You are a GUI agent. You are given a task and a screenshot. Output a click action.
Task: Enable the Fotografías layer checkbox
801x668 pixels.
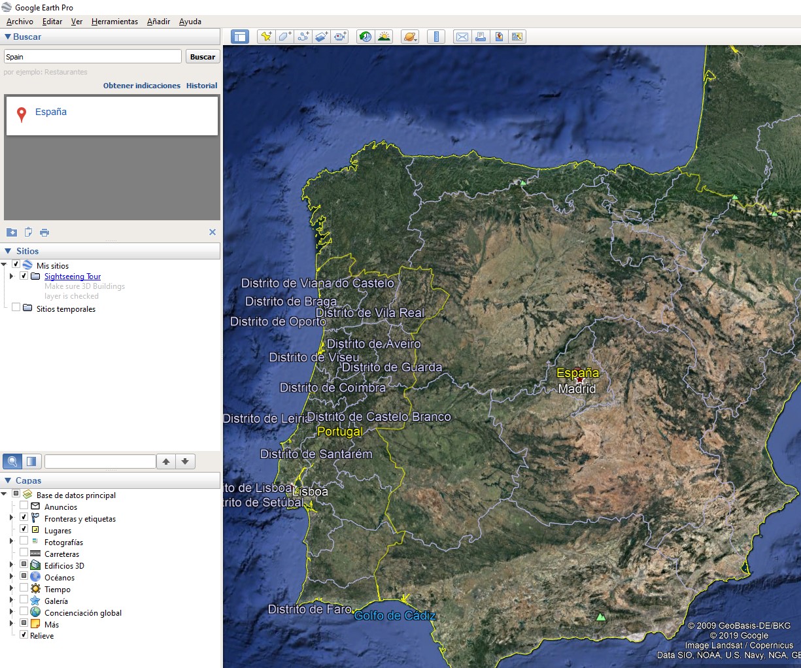24,541
